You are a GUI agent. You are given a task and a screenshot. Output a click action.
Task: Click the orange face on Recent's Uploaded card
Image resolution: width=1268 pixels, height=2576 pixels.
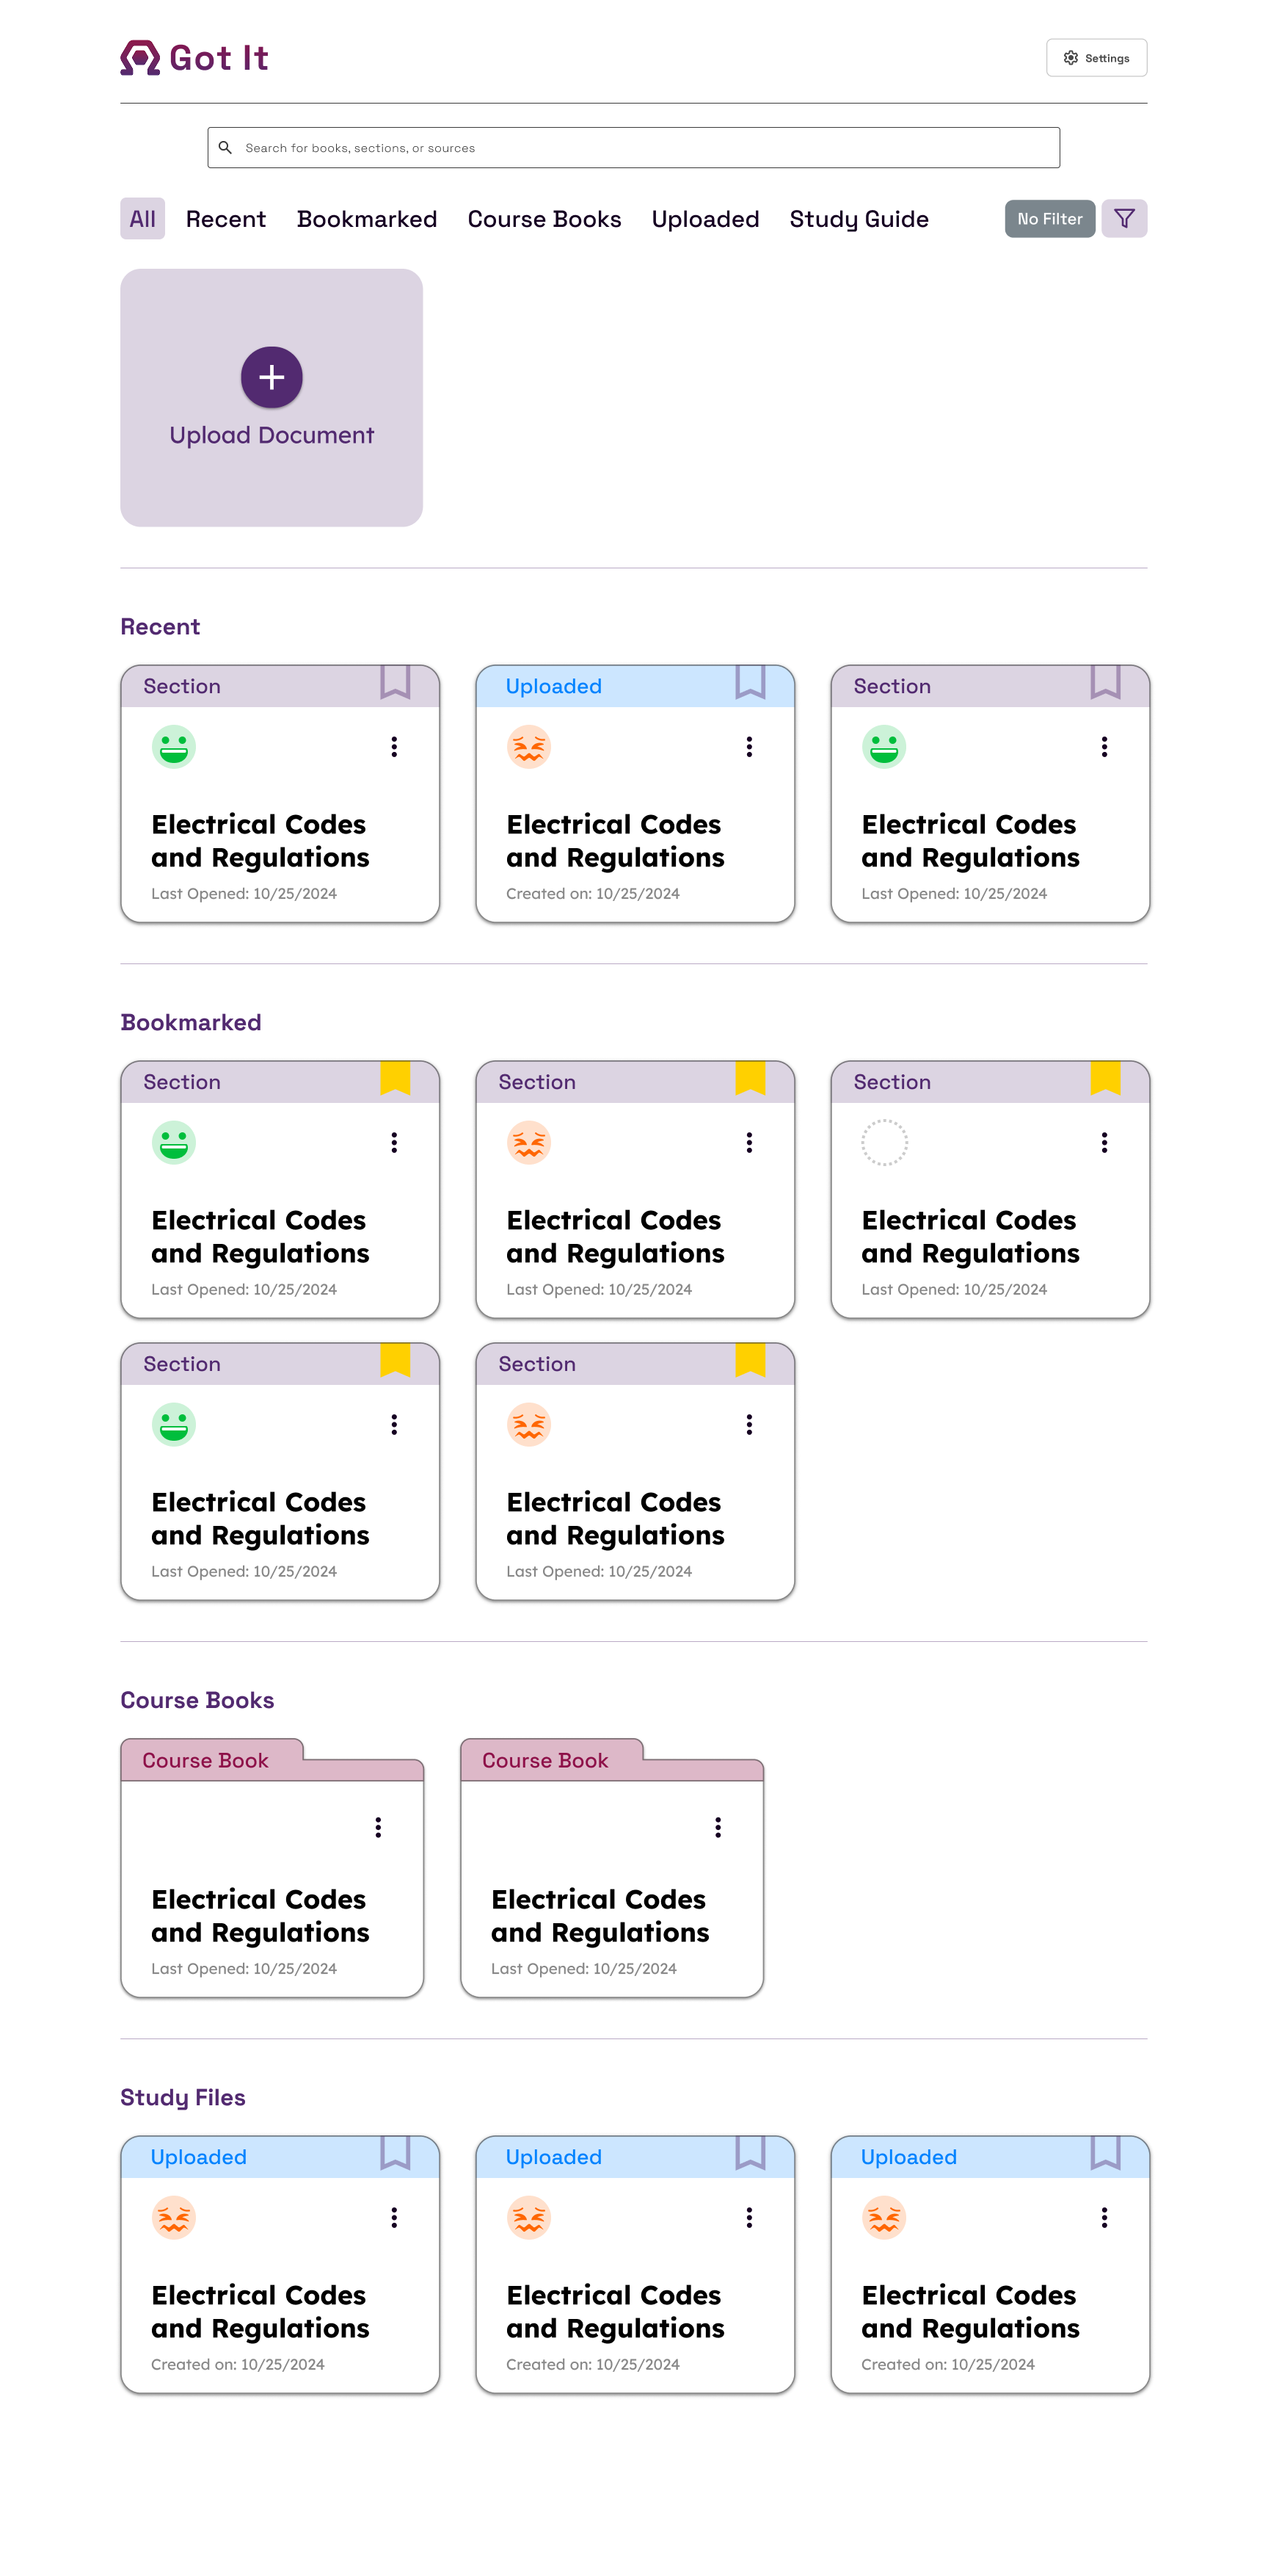(528, 747)
